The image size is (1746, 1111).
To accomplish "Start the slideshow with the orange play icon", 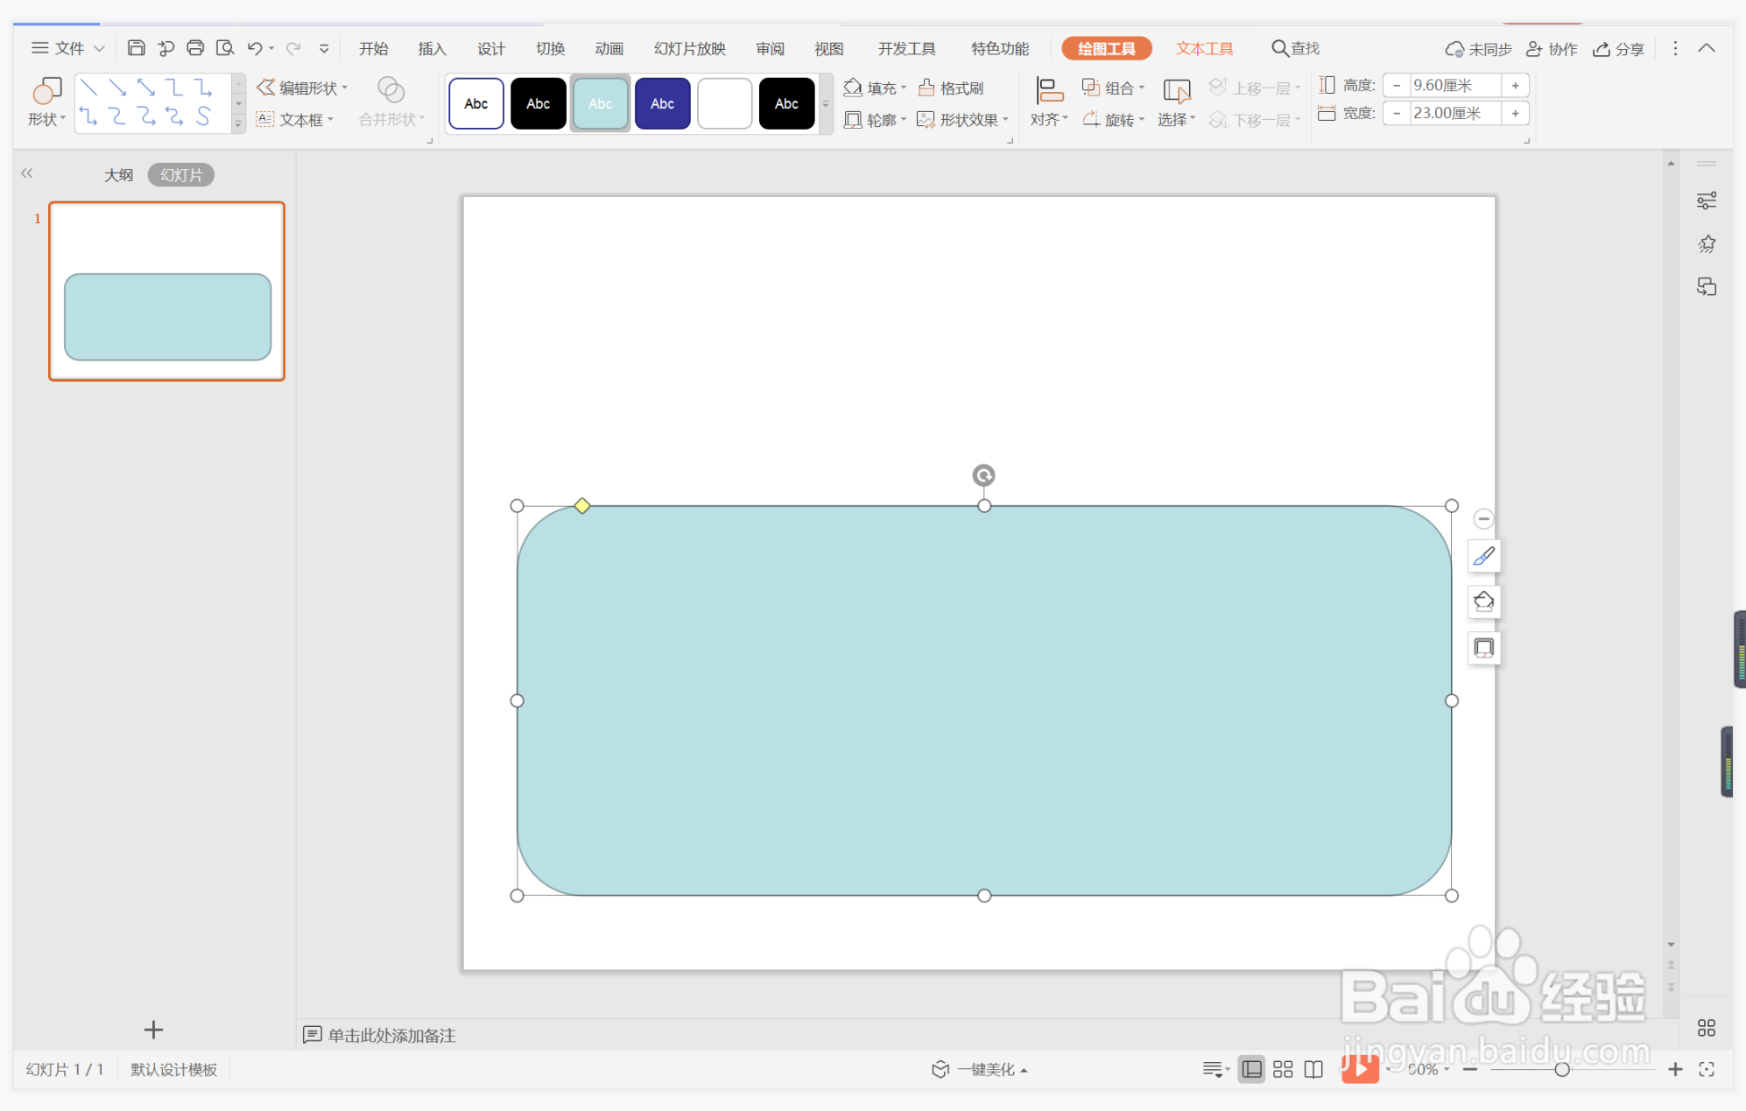I will click(x=1360, y=1069).
